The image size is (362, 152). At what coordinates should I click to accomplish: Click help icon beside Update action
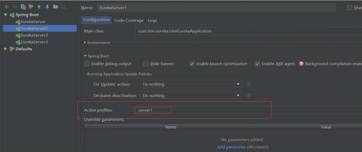point(248,84)
